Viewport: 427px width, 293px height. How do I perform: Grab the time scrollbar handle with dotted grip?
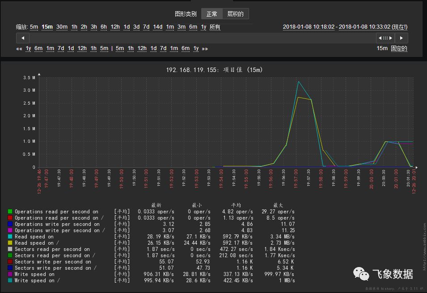385,38
